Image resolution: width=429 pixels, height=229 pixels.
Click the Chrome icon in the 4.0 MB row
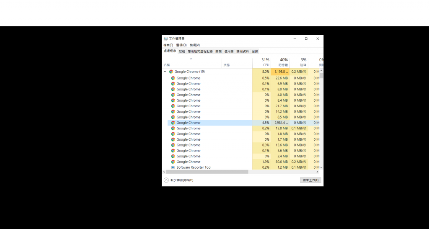(x=173, y=95)
